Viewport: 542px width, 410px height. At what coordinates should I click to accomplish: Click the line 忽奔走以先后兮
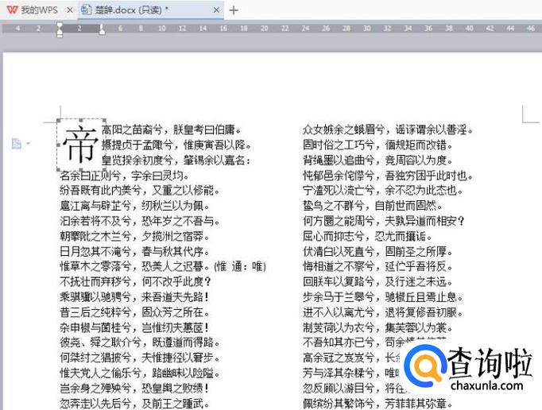[x=95, y=404]
